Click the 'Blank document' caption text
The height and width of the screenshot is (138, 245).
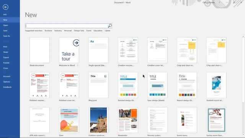point(37,66)
